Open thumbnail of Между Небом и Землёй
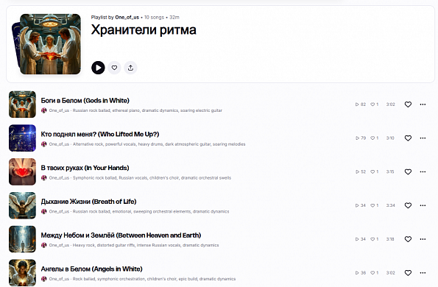Viewport: 438px width, 287px height. [x=22, y=239]
